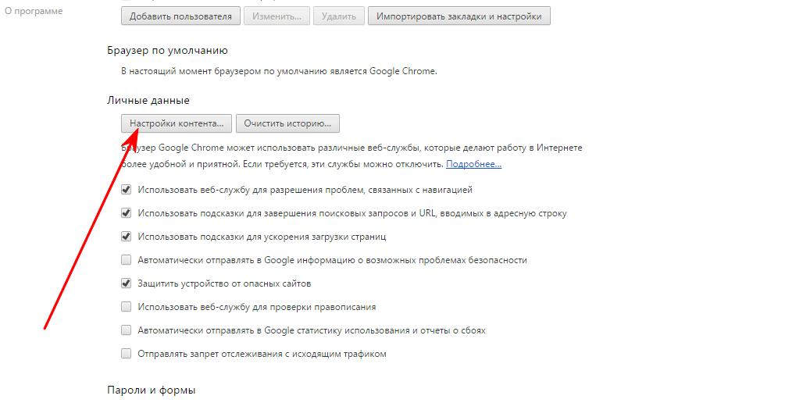Viewport: 810px width, 410px height.
Task: Click the Очистить историю... button
Action: (x=287, y=123)
